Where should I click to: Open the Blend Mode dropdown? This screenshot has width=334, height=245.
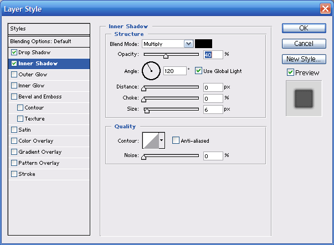[x=188, y=44]
